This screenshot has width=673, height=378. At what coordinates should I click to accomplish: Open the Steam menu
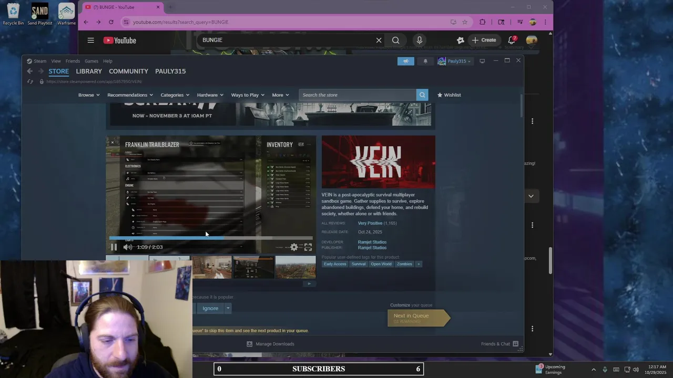(x=37, y=61)
